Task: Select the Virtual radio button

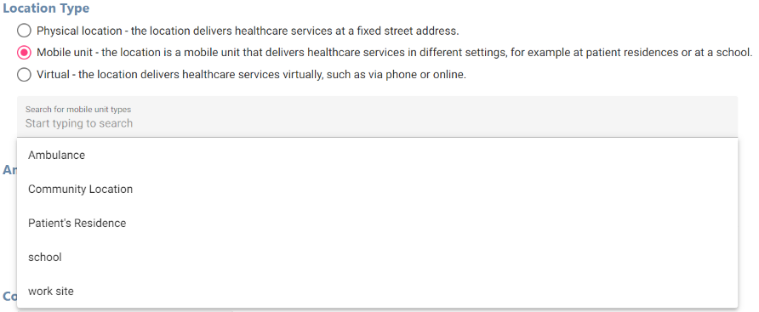Action: point(24,75)
